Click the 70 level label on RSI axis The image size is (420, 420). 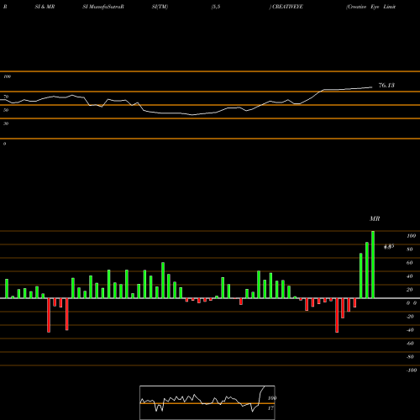click(x=6, y=97)
